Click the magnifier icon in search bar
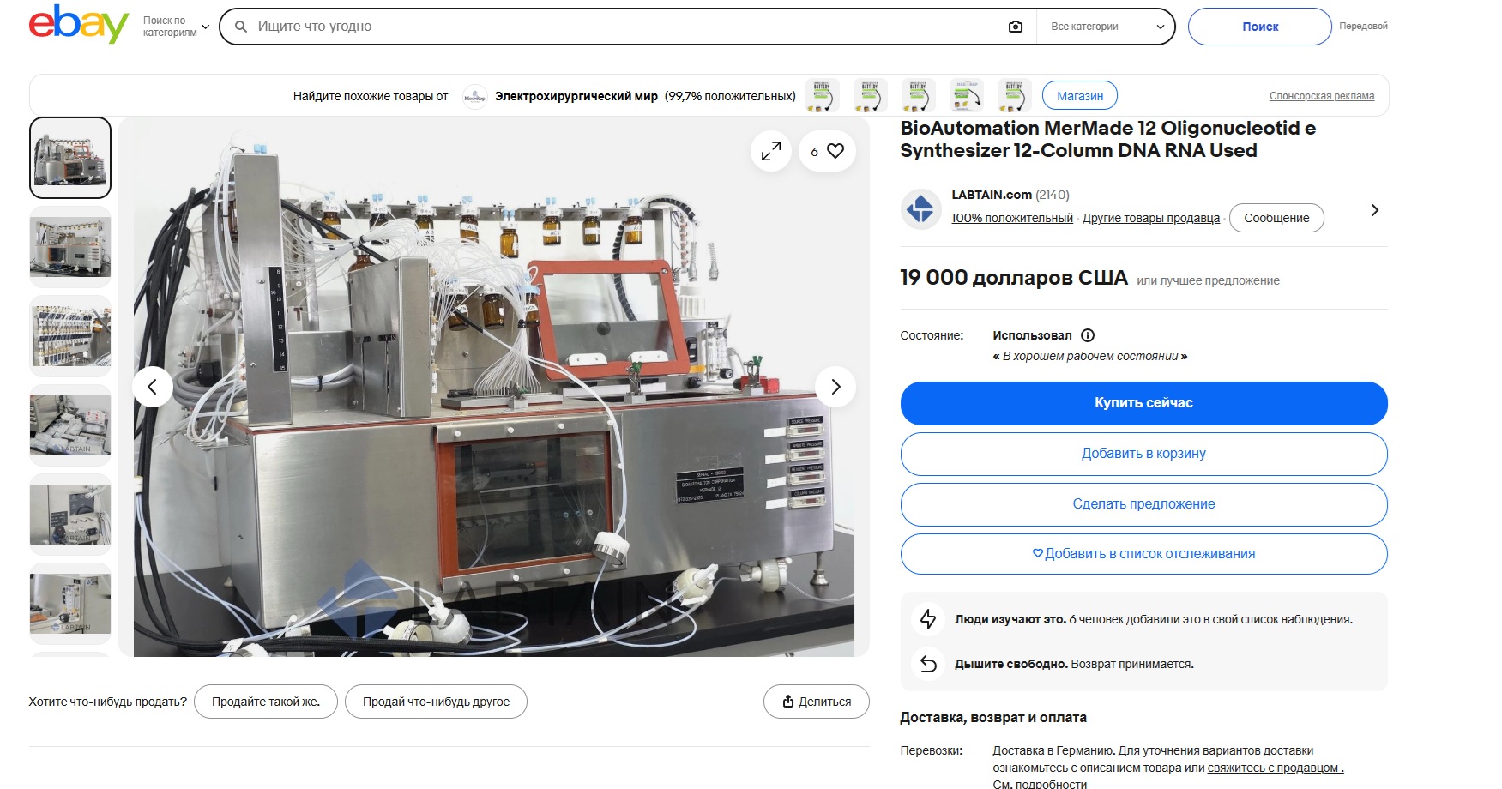The width and height of the screenshot is (1502, 789). 241,27
